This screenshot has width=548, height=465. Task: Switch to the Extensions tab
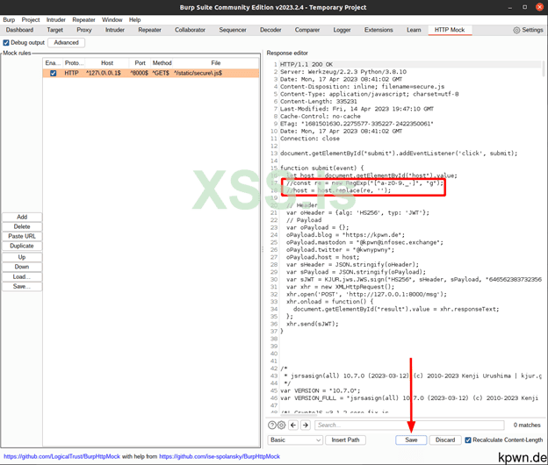pyautogui.click(x=379, y=30)
